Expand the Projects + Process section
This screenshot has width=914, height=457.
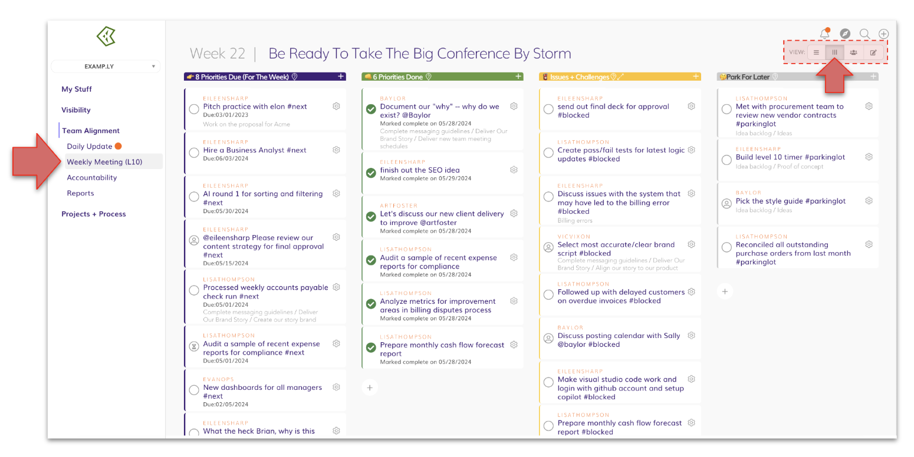tap(94, 214)
